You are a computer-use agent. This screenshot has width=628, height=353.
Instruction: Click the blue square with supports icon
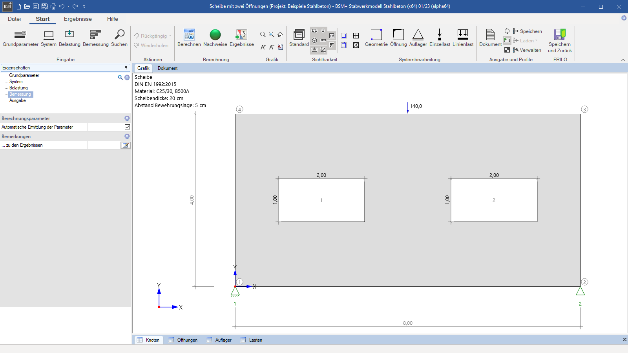click(344, 45)
